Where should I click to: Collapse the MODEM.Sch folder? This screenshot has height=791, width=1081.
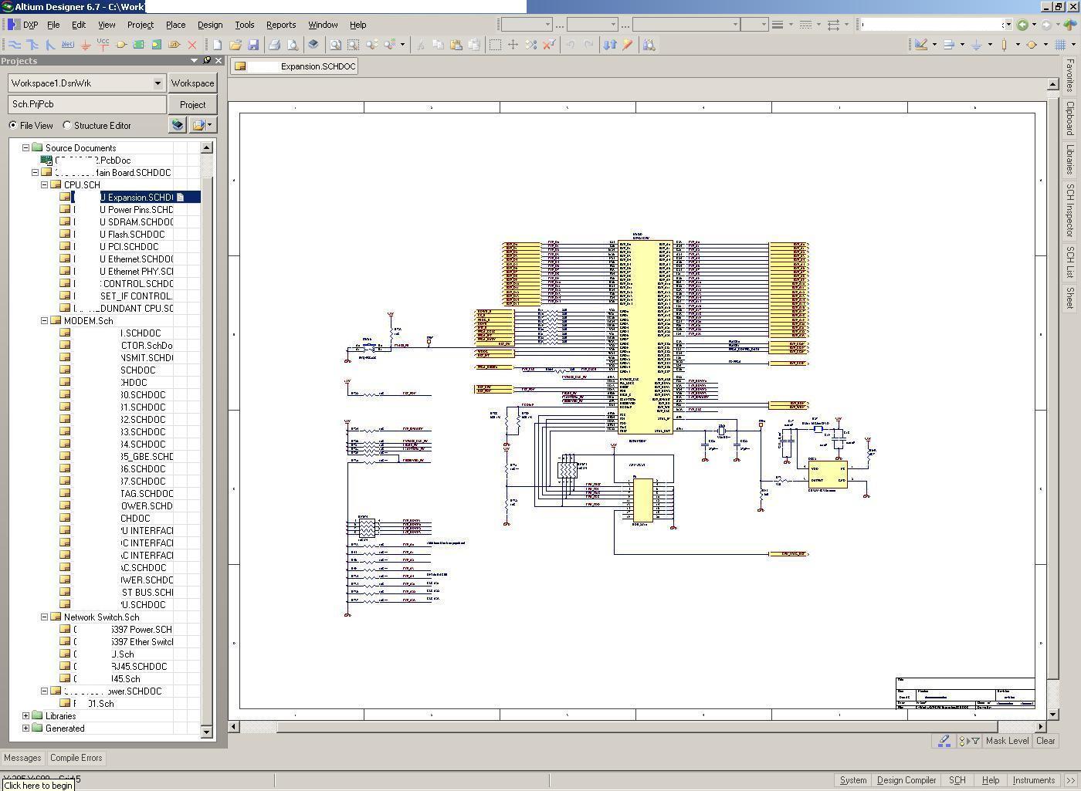point(44,321)
